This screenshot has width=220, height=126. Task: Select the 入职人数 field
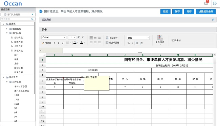tap(18, 46)
